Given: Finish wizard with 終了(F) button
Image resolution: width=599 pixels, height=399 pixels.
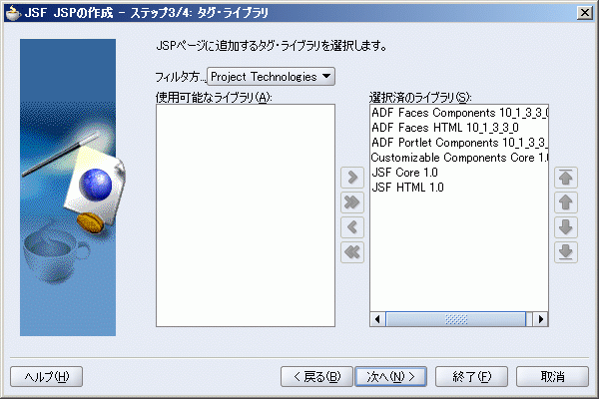Looking at the screenshot, I should coord(471,377).
